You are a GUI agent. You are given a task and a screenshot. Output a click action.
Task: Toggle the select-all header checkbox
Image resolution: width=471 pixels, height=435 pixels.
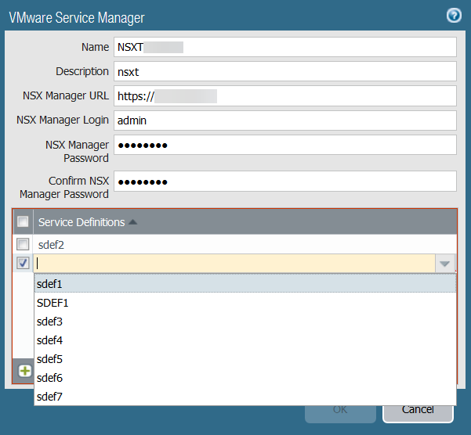pyautogui.click(x=24, y=222)
